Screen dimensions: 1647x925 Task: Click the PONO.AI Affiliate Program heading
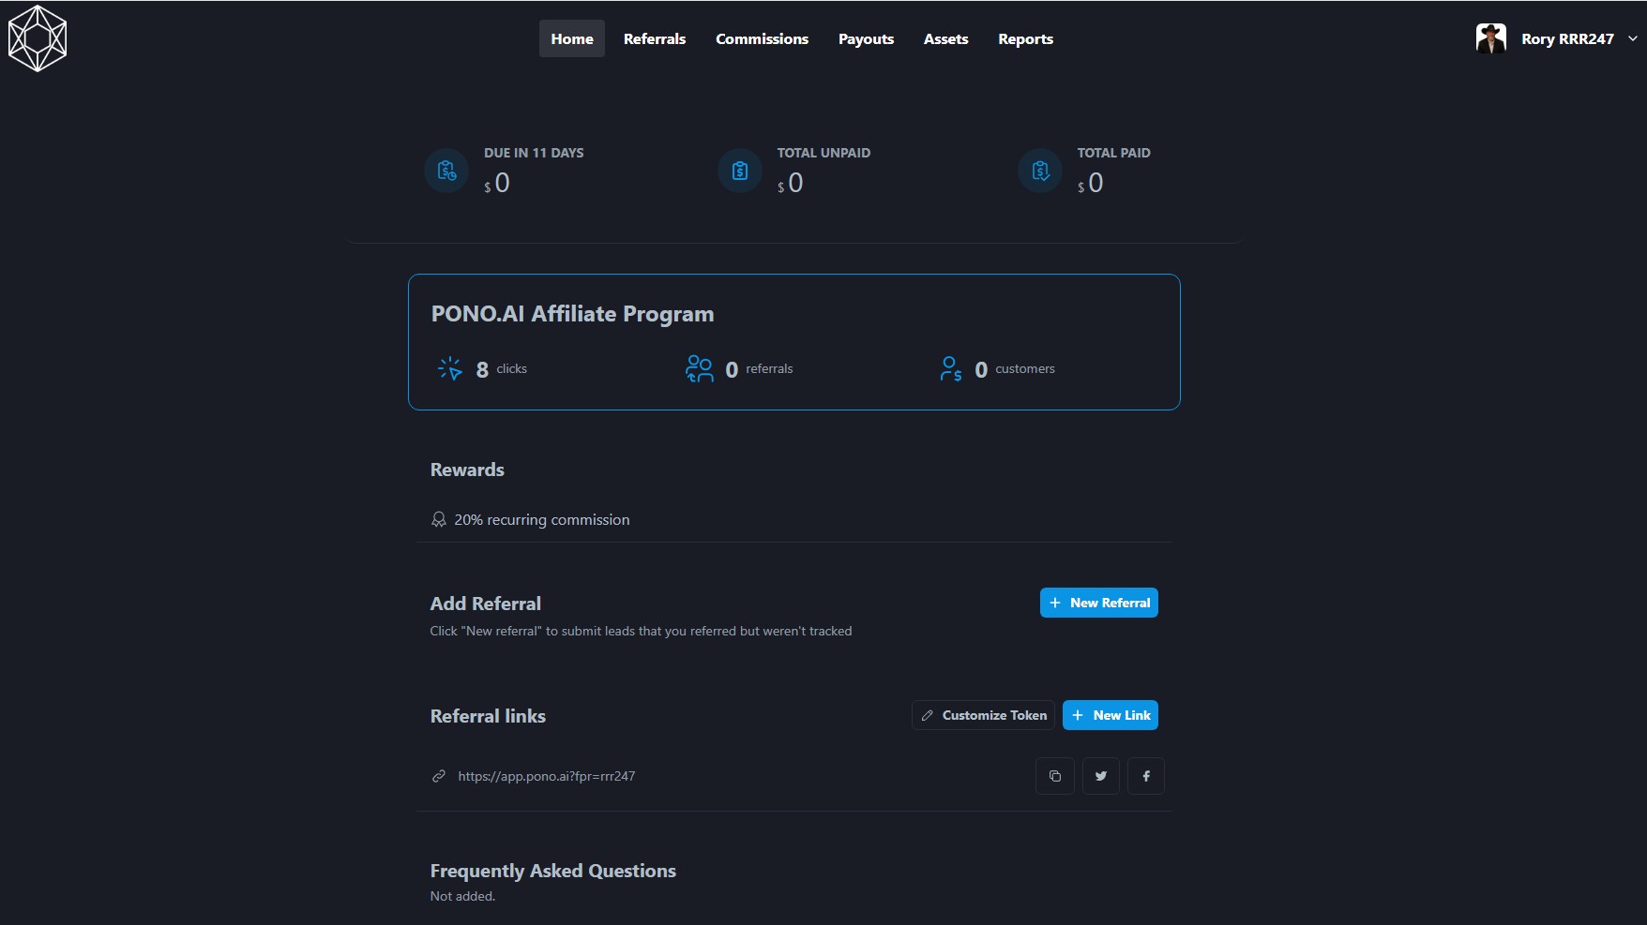coord(572,314)
